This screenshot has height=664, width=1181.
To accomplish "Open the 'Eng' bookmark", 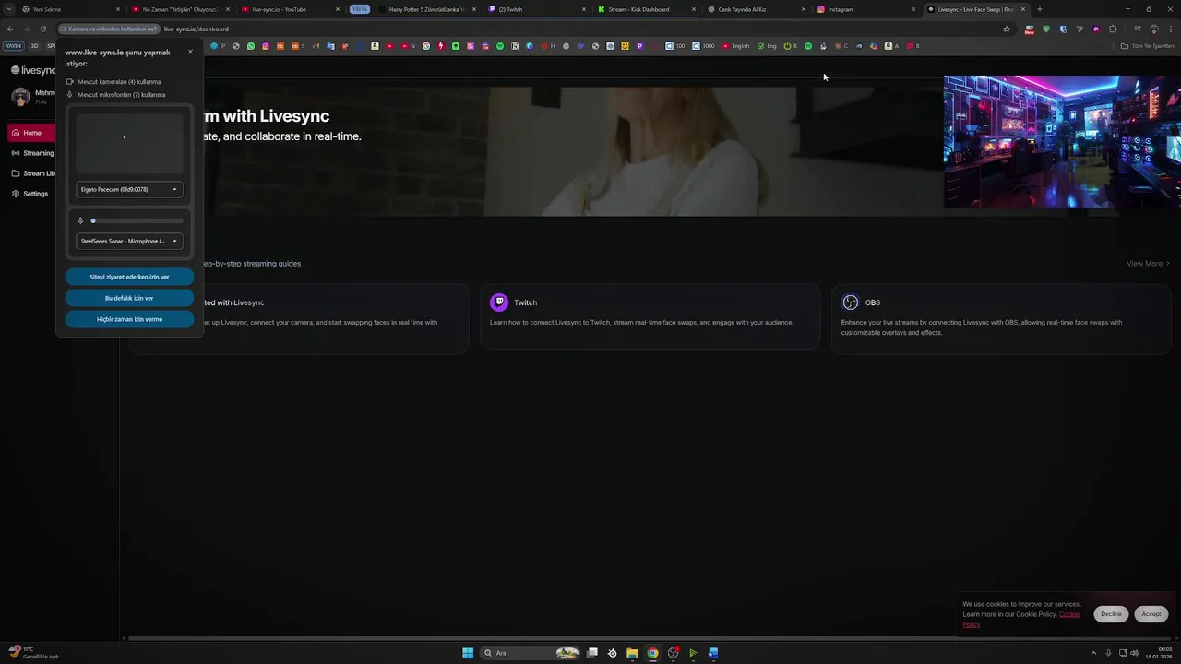I will pyautogui.click(x=767, y=46).
